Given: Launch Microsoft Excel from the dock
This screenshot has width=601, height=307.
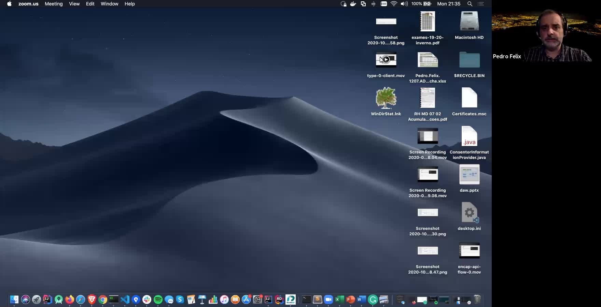Looking at the screenshot, I should [x=339, y=299].
